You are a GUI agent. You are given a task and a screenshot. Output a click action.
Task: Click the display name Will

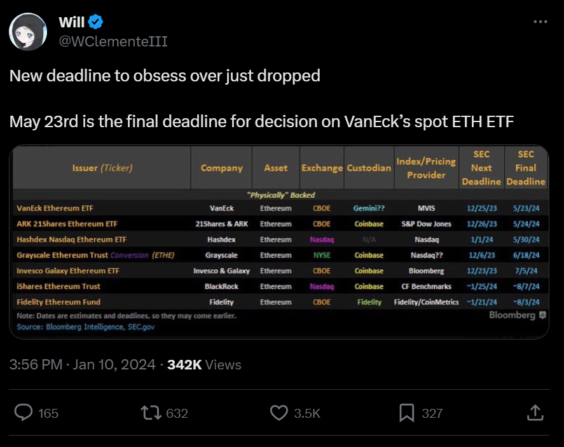pos(71,23)
